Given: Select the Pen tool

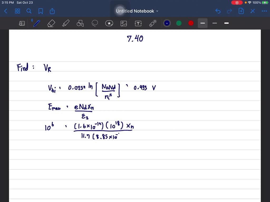Looking at the screenshot, I should [x=36, y=23].
